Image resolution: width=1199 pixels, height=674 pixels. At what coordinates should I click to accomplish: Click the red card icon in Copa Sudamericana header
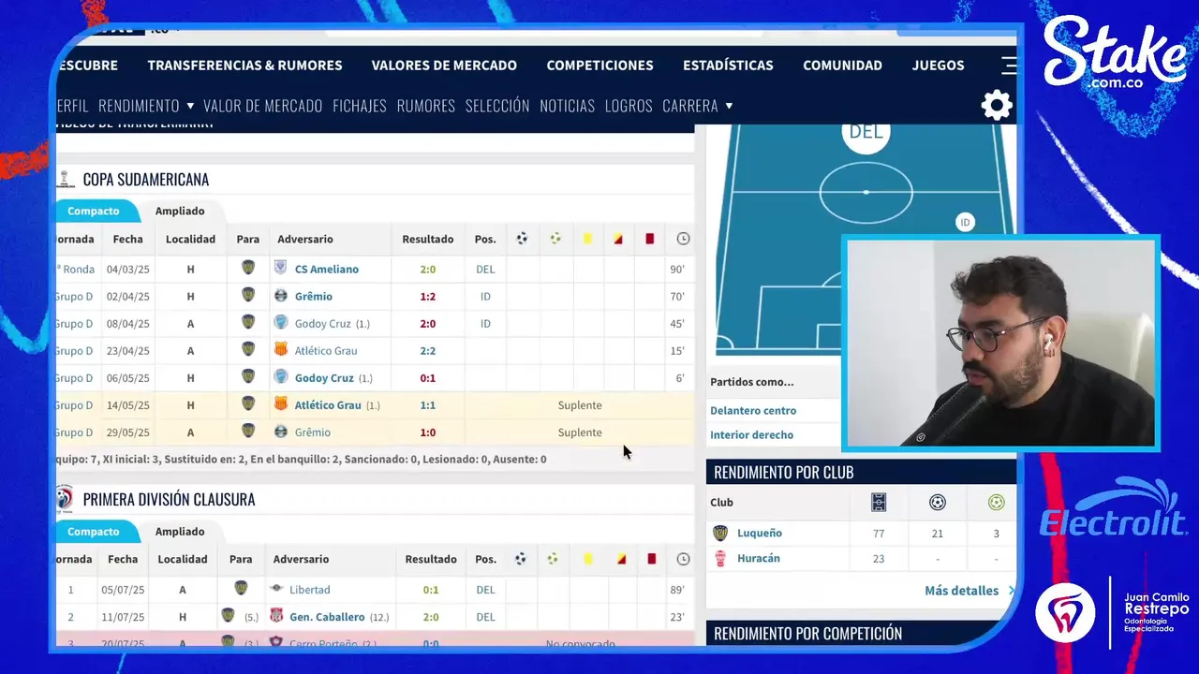tap(649, 239)
